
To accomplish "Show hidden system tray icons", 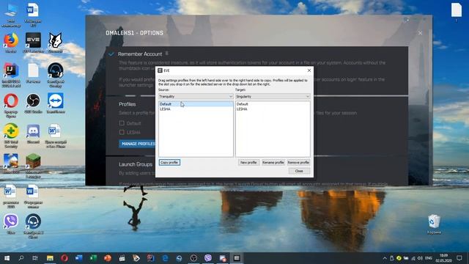I will click(x=384, y=258).
